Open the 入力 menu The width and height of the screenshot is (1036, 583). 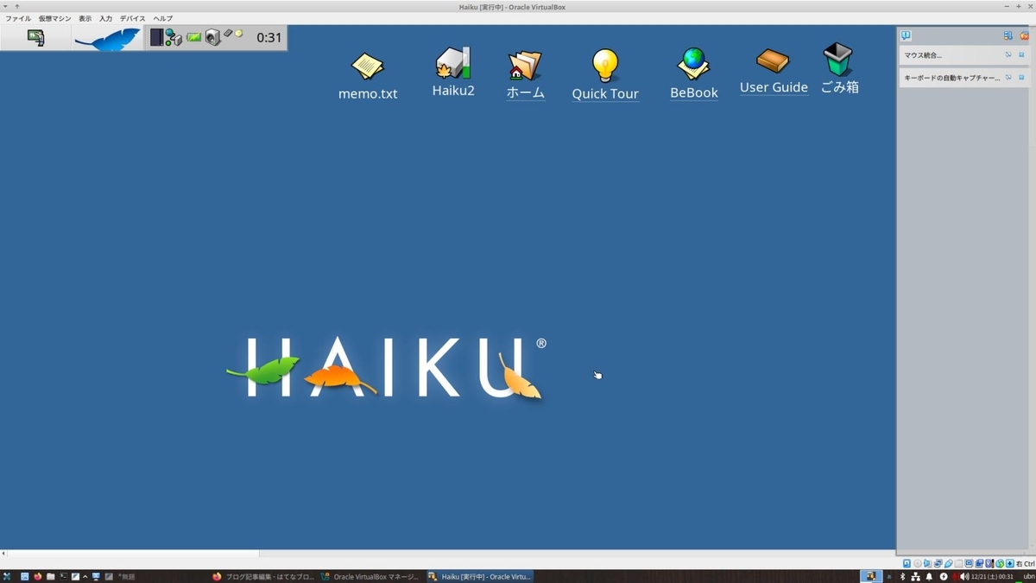coord(105,18)
